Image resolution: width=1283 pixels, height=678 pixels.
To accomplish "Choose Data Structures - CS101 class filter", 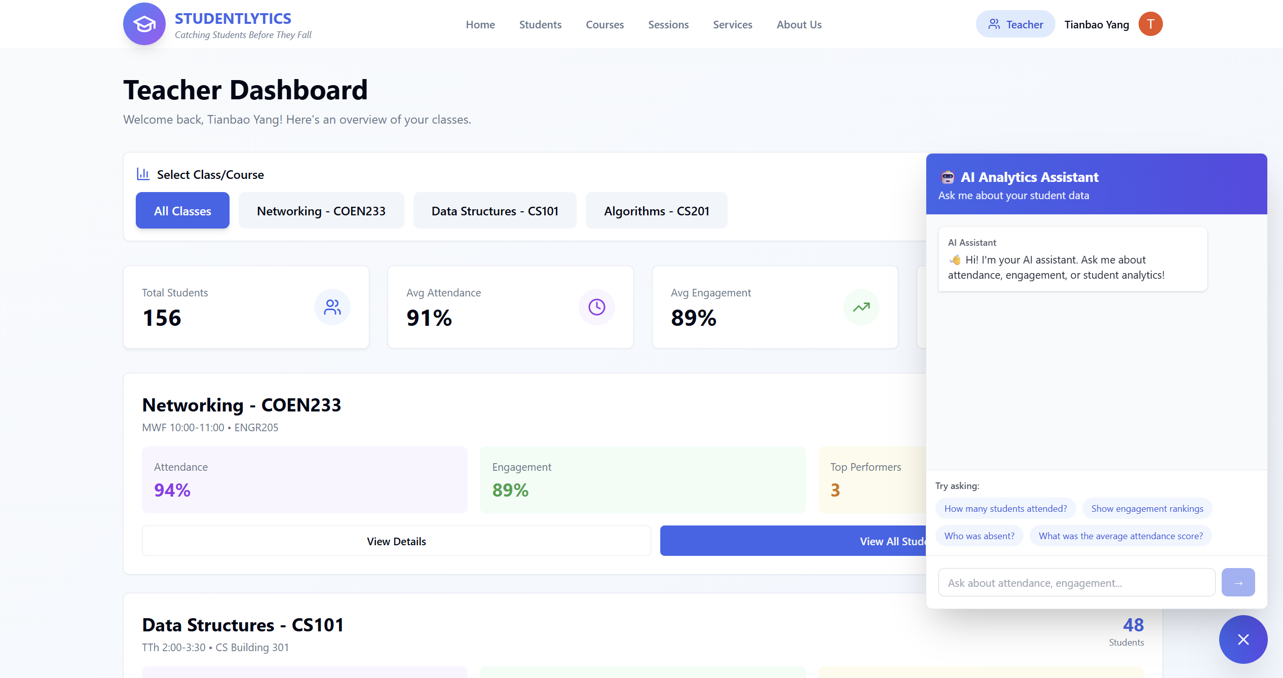I will pos(495,211).
